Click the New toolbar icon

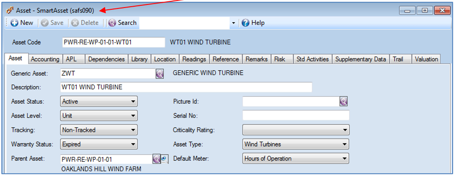(14, 23)
